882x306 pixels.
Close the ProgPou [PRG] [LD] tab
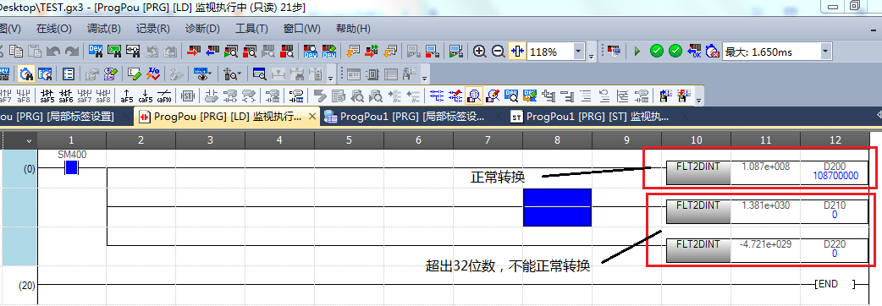point(313,117)
